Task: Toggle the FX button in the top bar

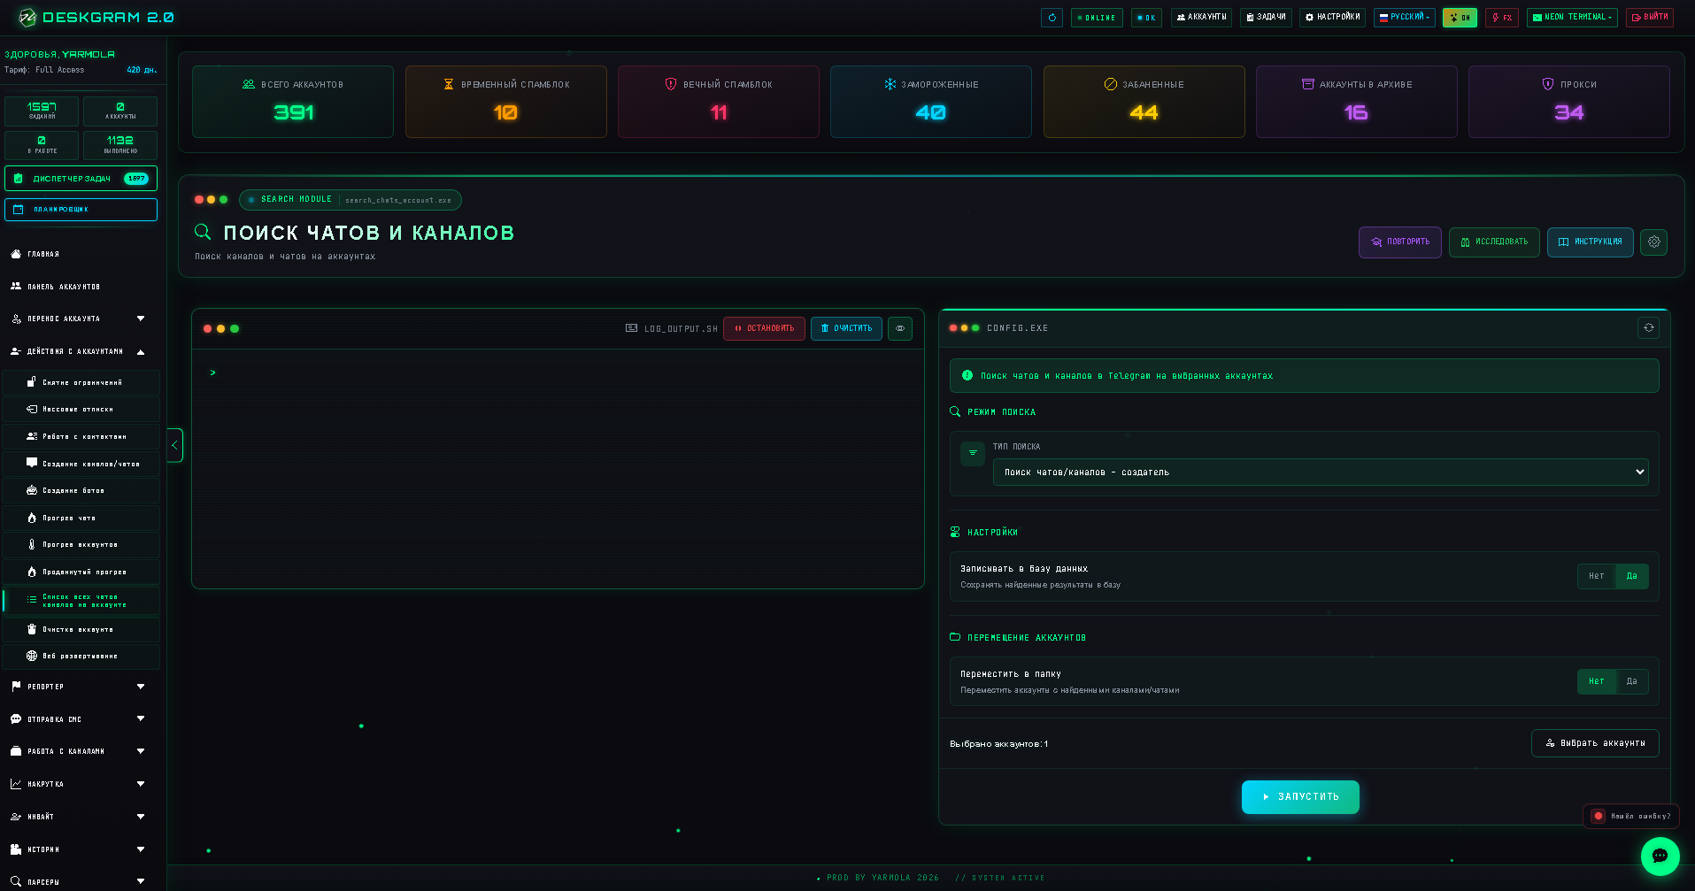Action: 1502,18
